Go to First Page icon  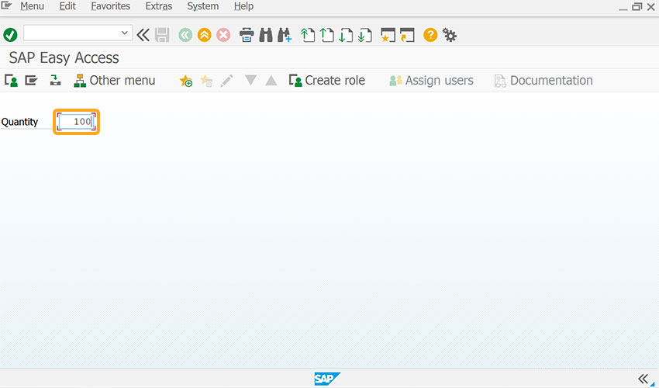[x=308, y=35]
